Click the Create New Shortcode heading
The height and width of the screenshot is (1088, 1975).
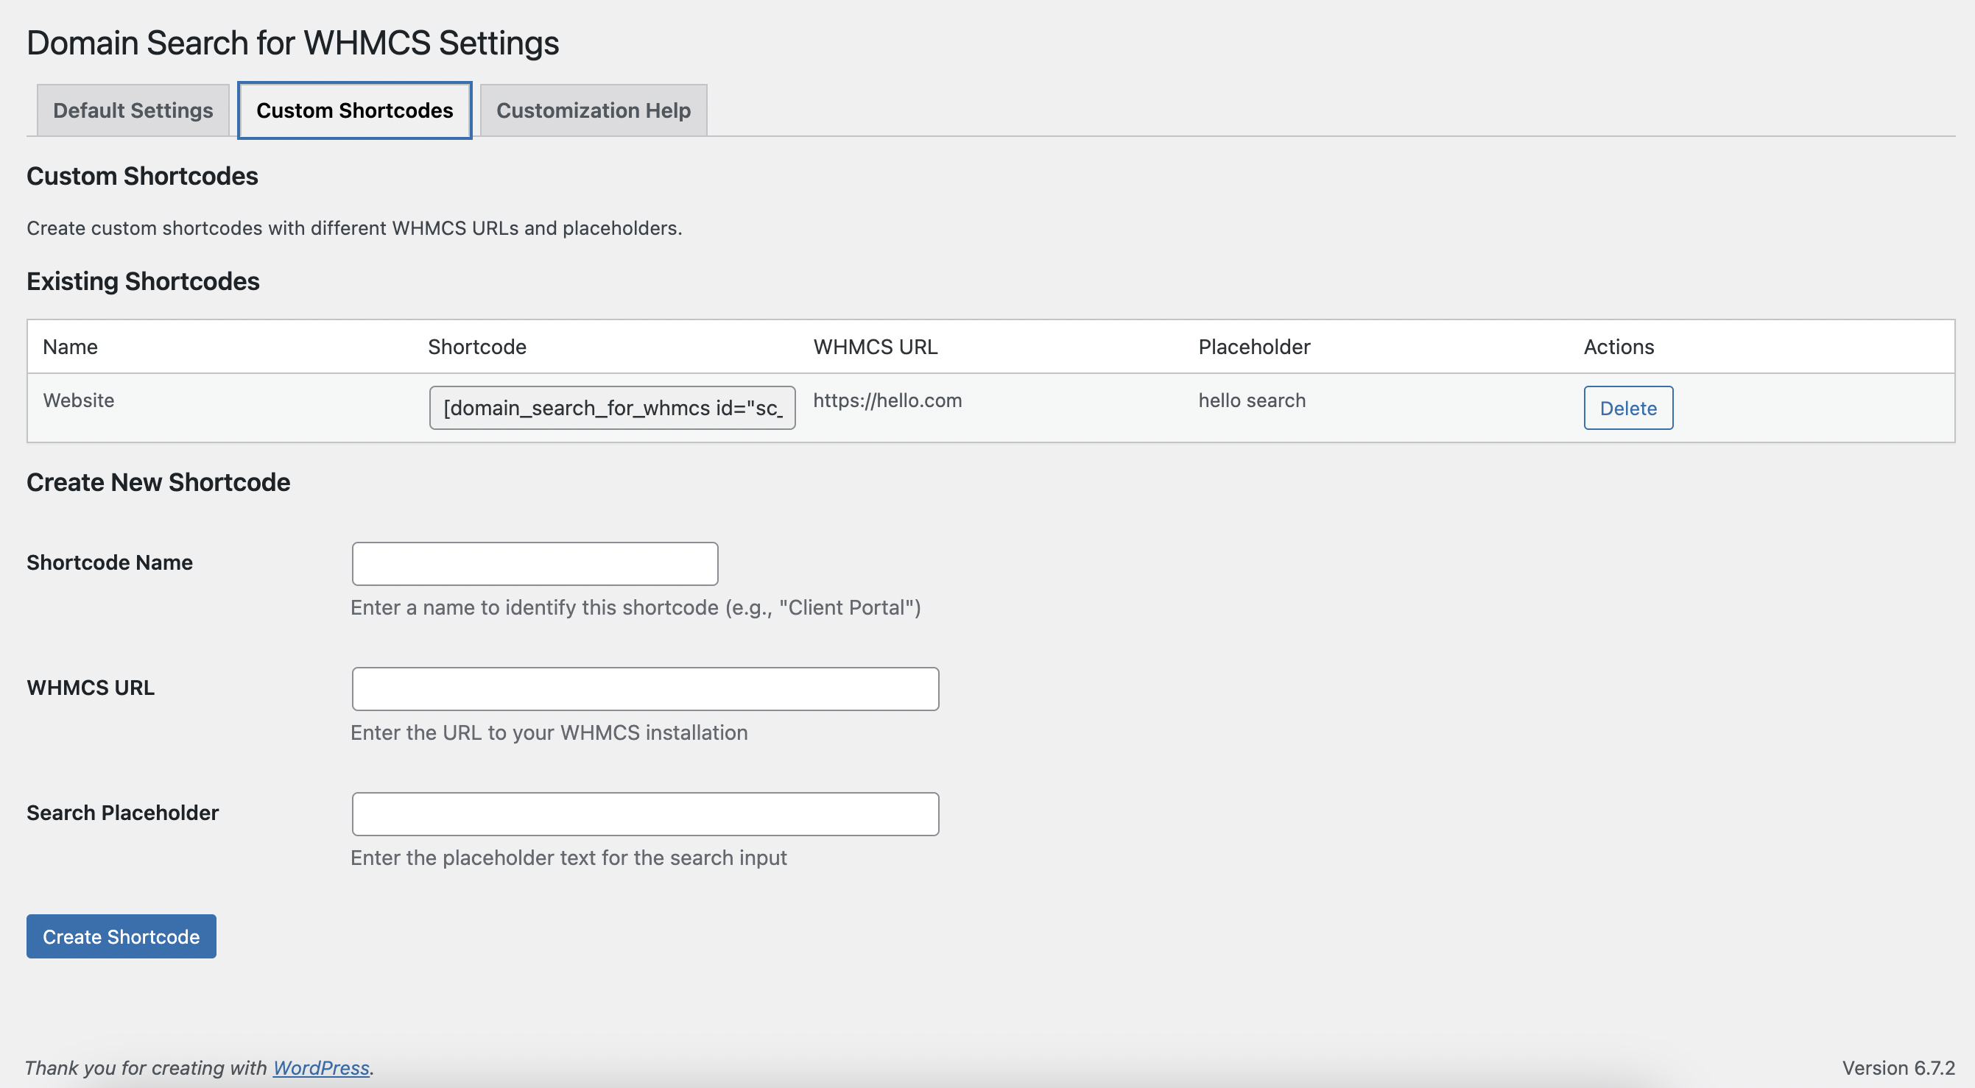158,482
